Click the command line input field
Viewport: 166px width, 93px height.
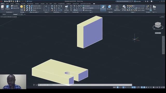85,85
